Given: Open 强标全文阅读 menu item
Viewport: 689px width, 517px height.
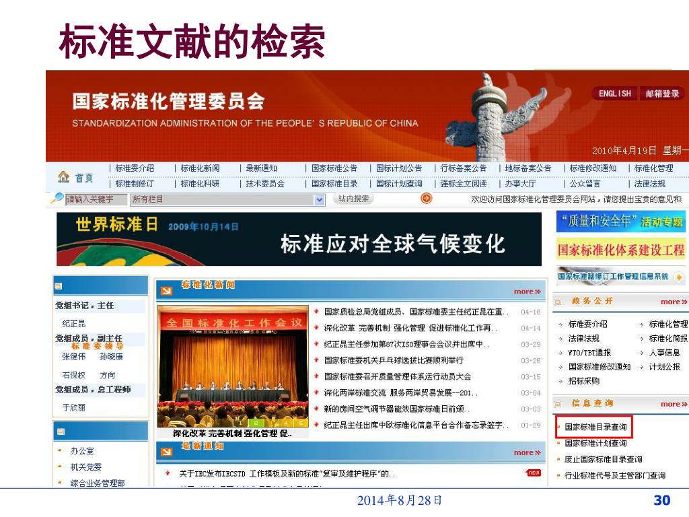Looking at the screenshot, I should pos(464,183).
